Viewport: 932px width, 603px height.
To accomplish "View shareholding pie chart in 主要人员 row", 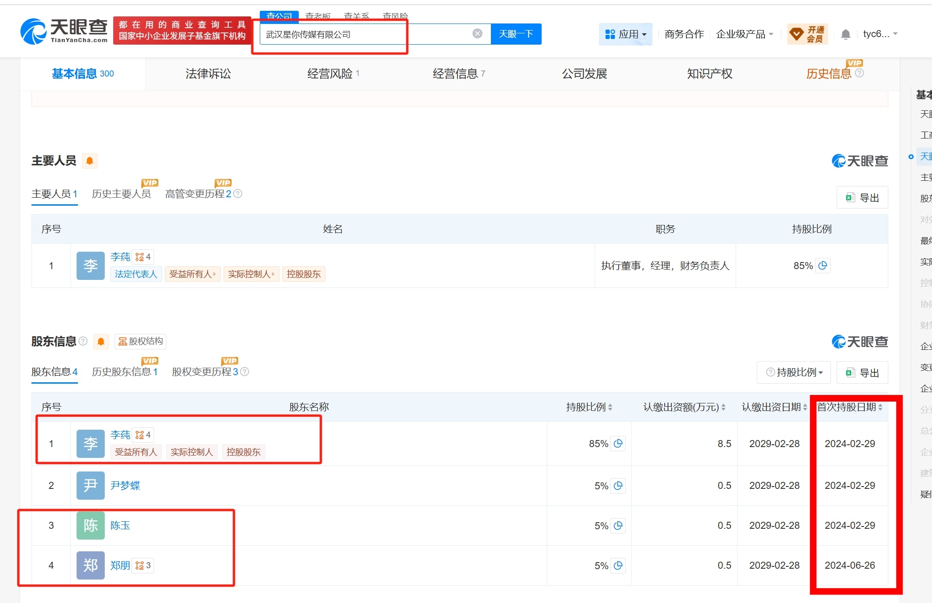I will pyautogui.click(x=823, y=265).
